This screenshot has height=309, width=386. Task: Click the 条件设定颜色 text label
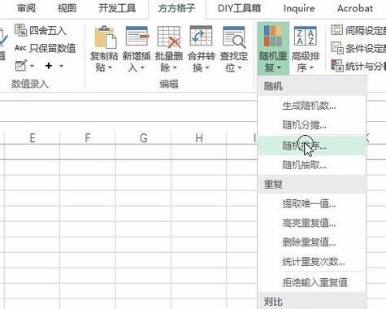click(x=366, y=48)
